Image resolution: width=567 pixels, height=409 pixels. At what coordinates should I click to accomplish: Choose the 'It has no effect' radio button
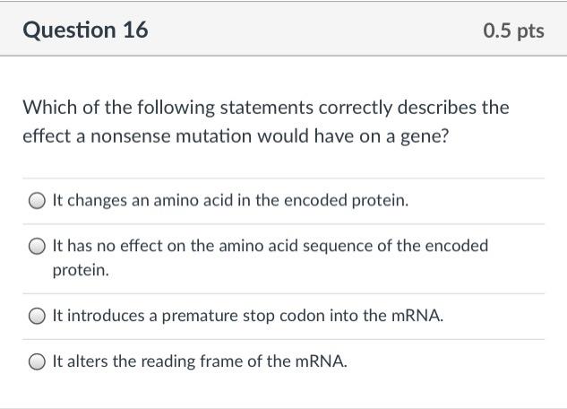(x=37, y=247)
